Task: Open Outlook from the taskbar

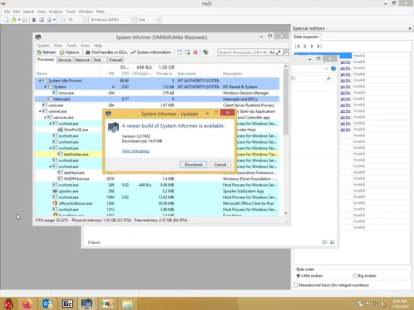Action: (48, 304)
